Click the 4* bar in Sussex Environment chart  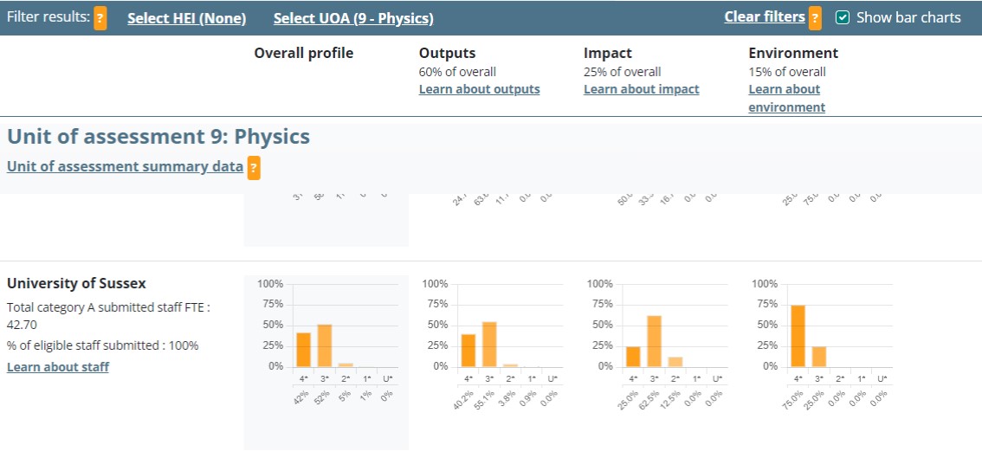pos(798,336)
